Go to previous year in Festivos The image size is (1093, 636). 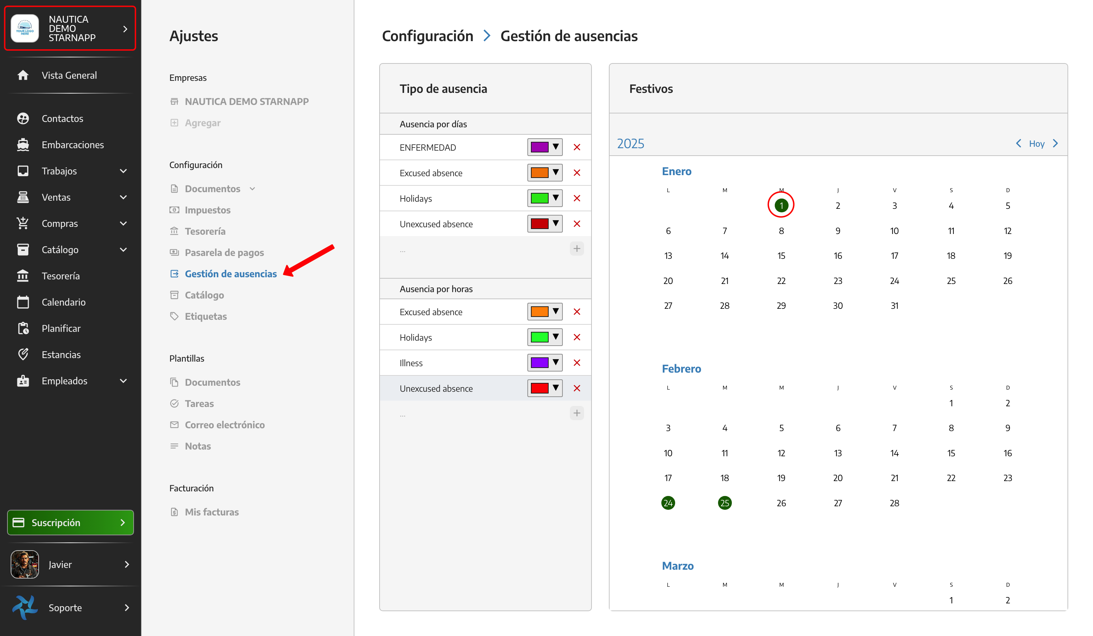[x=1019, y=143]
